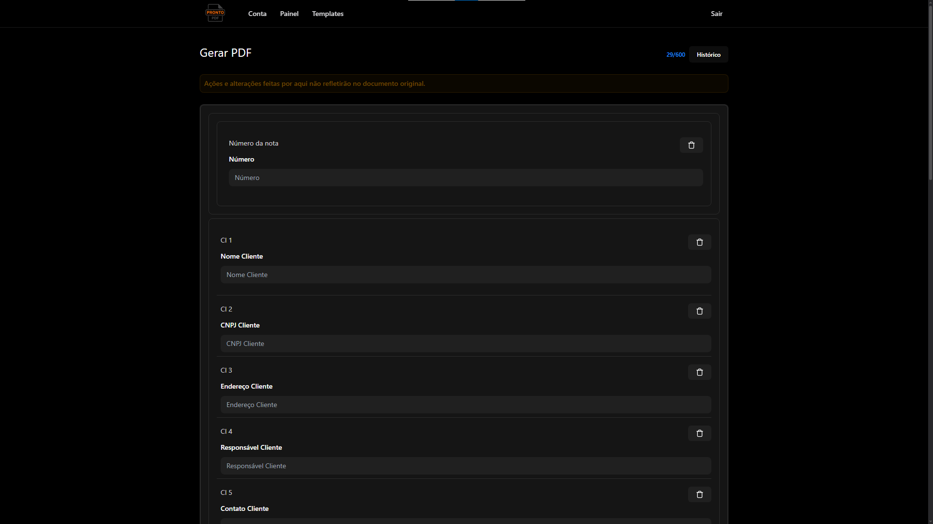The width and height of the screenshot is (933, 524).
Task: Click the Gerar PDF heading
Action: tap(225, 53)
